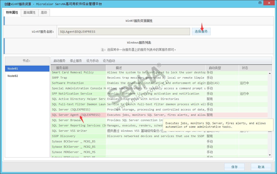Click the 启动类型 column header
This screenshot has height=174, width=277.
(x=215, y=68)
